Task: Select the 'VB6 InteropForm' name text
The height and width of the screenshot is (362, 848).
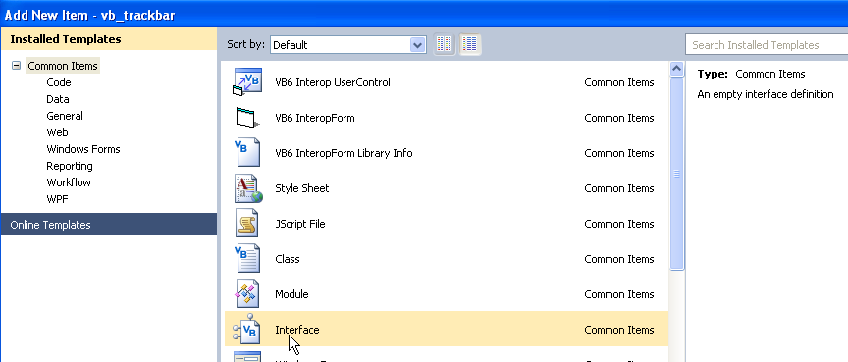Action: click(x=315, y=118)
